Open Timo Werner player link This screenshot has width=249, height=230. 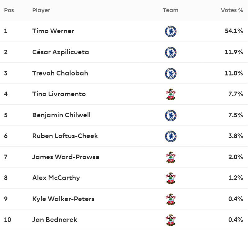tap(53, 31)
